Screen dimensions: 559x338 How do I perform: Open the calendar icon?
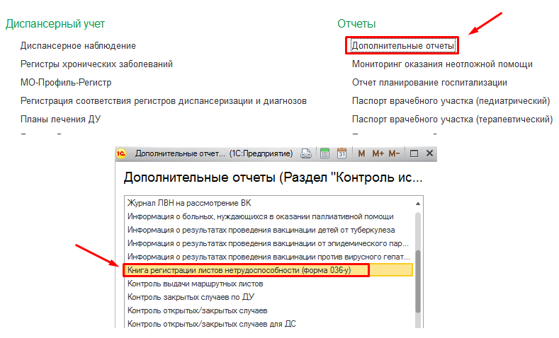pos(341,153)
